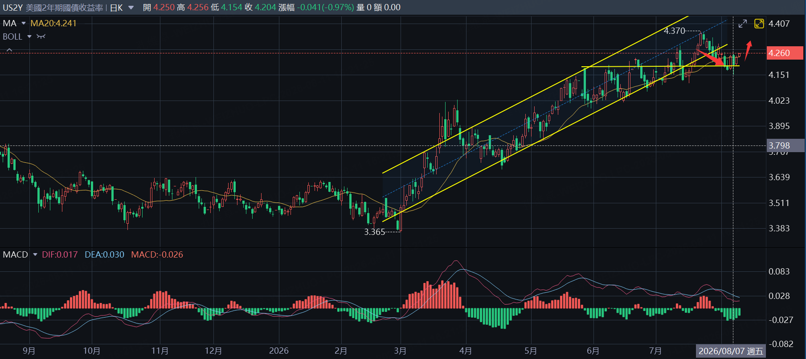Click the 0.028 MACD axis label
806x359 pixels.
pyautogui.click(x=779, y=296)
